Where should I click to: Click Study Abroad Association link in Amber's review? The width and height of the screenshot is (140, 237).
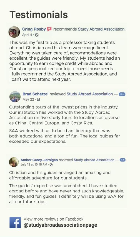point(94,160)
